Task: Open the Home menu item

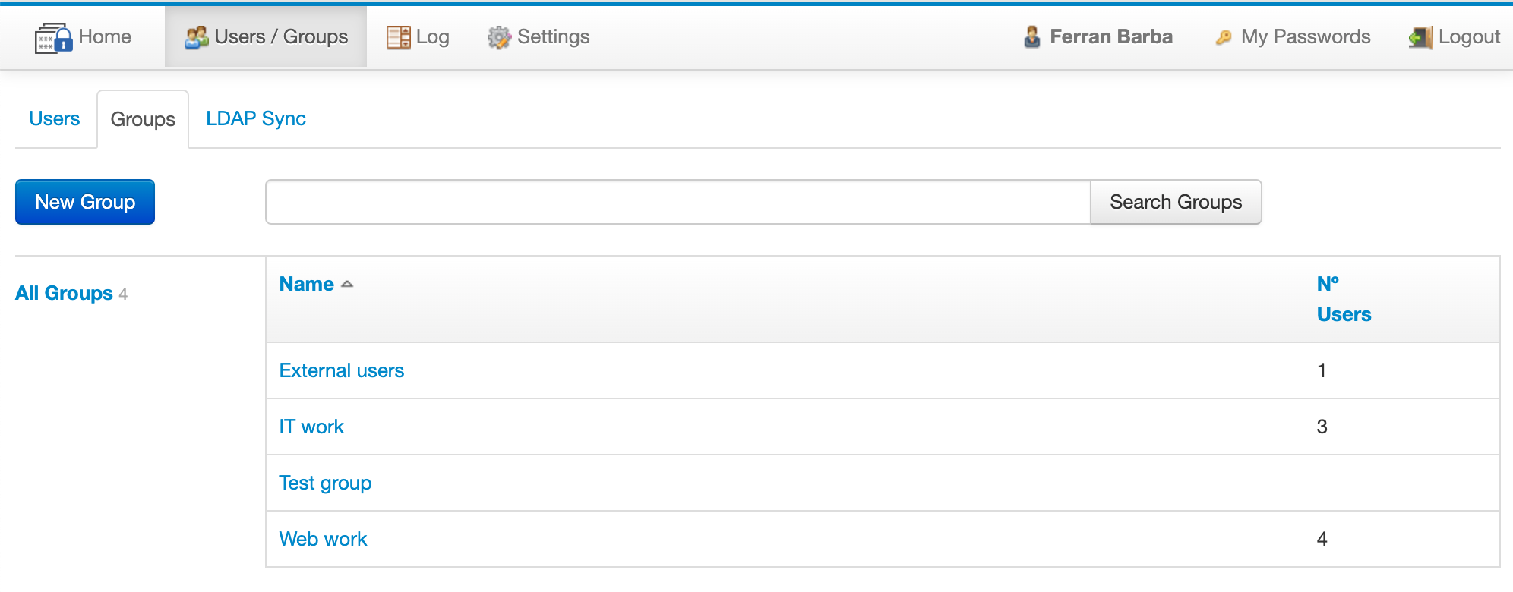Action: click(83, 36)
